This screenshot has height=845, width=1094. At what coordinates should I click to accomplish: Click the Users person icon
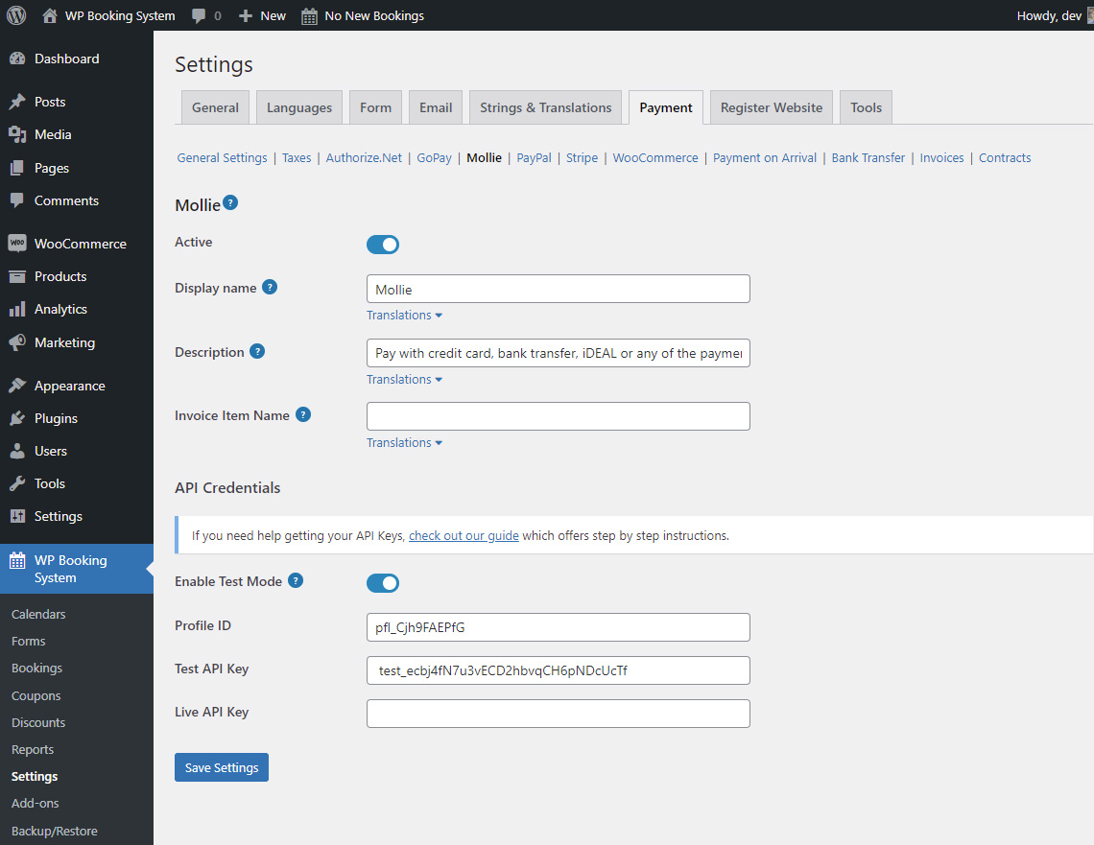click(x=17, y=451)
